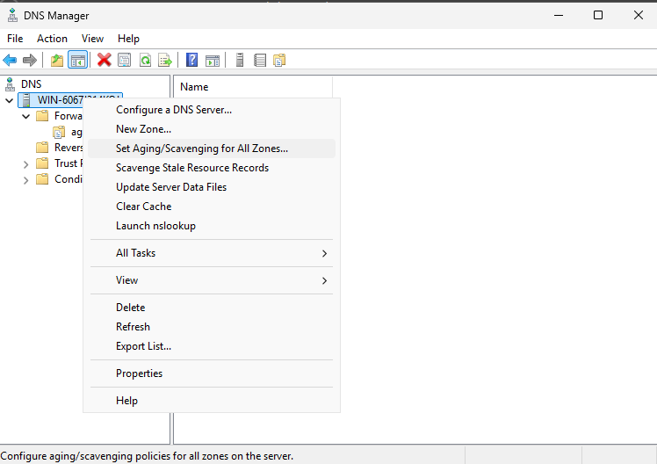Select the DNS root tree label
Screen dimensions: 657x464
(32, 84)
